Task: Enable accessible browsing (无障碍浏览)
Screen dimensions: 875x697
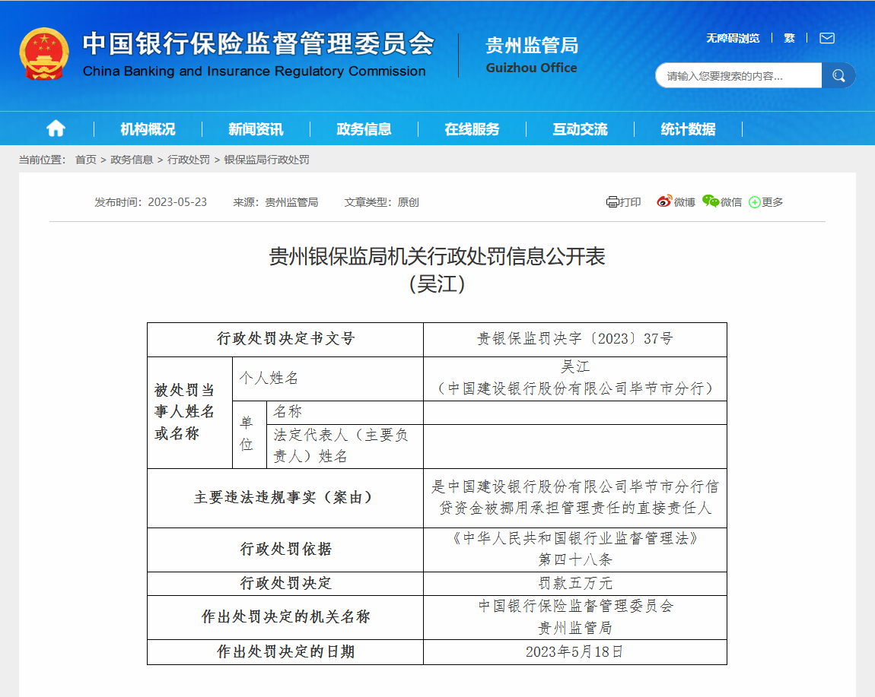Action: 732,38
